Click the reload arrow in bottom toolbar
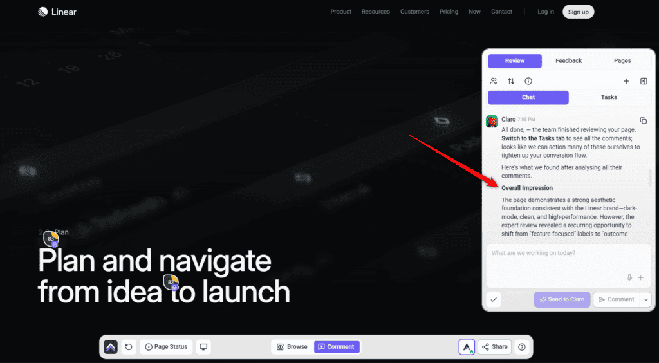The image size is (659, 363). (129, 347)
